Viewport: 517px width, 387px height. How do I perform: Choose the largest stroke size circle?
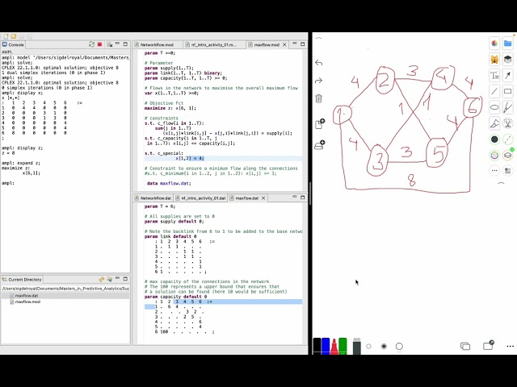399,346
